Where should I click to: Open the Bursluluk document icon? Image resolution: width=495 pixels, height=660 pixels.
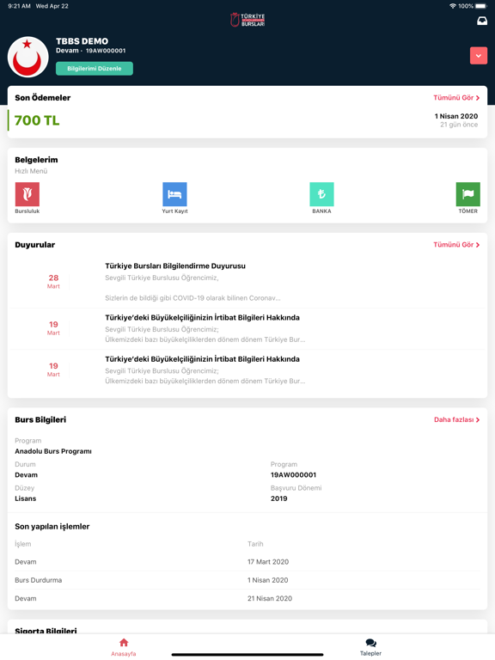tap(27, 194)
